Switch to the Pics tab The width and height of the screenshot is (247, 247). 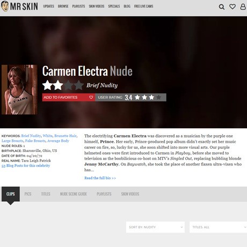(x=28, y=194)
